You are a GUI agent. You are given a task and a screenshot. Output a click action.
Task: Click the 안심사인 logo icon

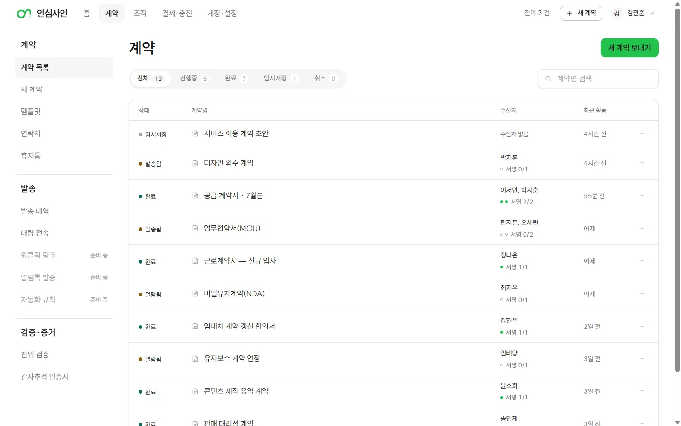coord(24,14)
